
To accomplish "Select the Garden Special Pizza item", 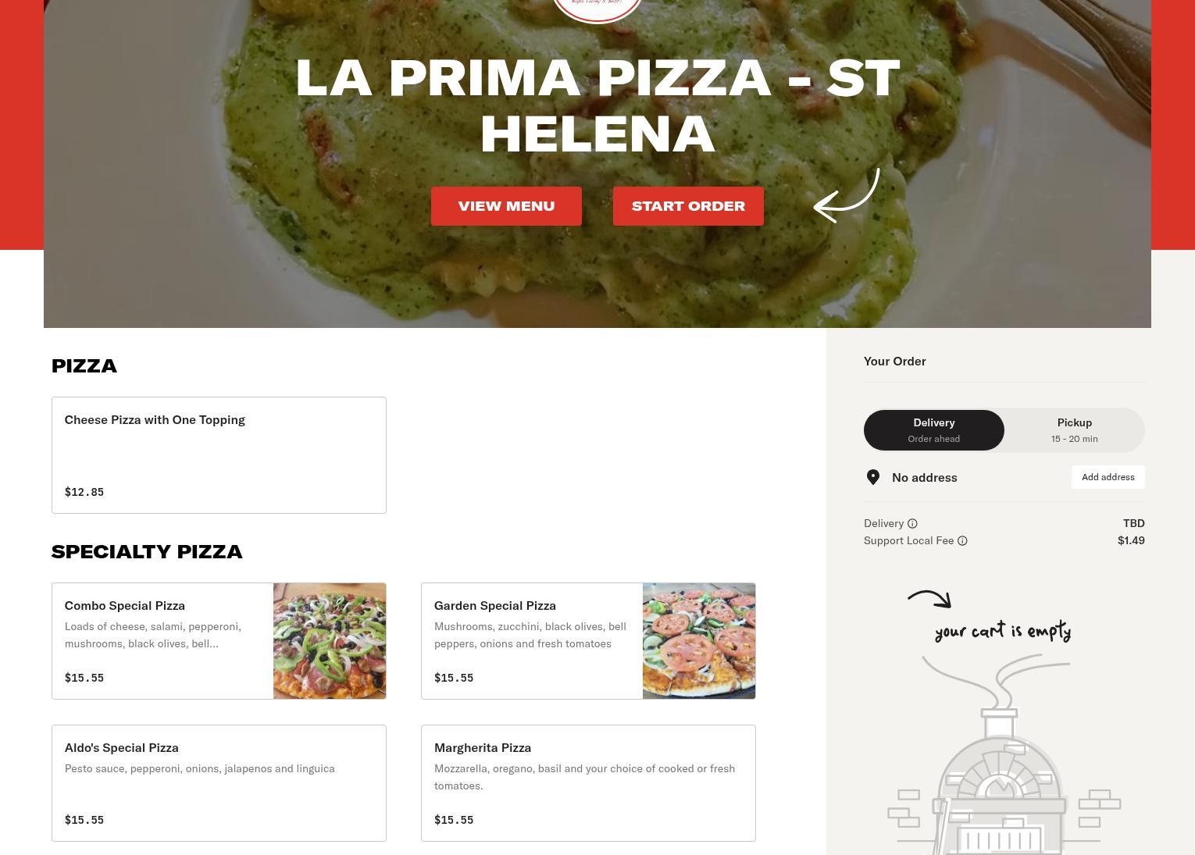I will tap(588, 641).
